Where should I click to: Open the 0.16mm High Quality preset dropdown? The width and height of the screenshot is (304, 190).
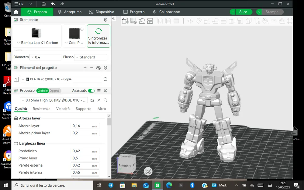[54, 100]
